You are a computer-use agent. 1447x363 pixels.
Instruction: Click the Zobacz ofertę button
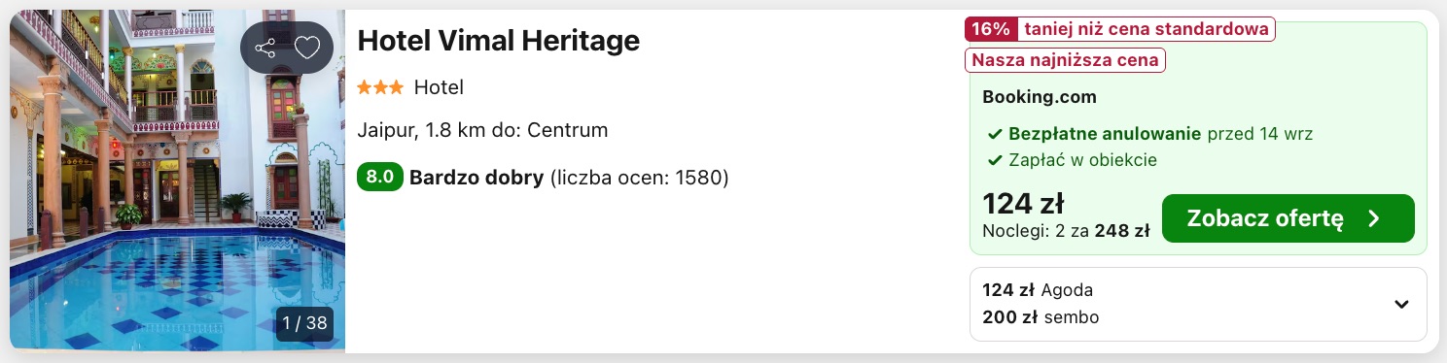tap(1288, 218)
